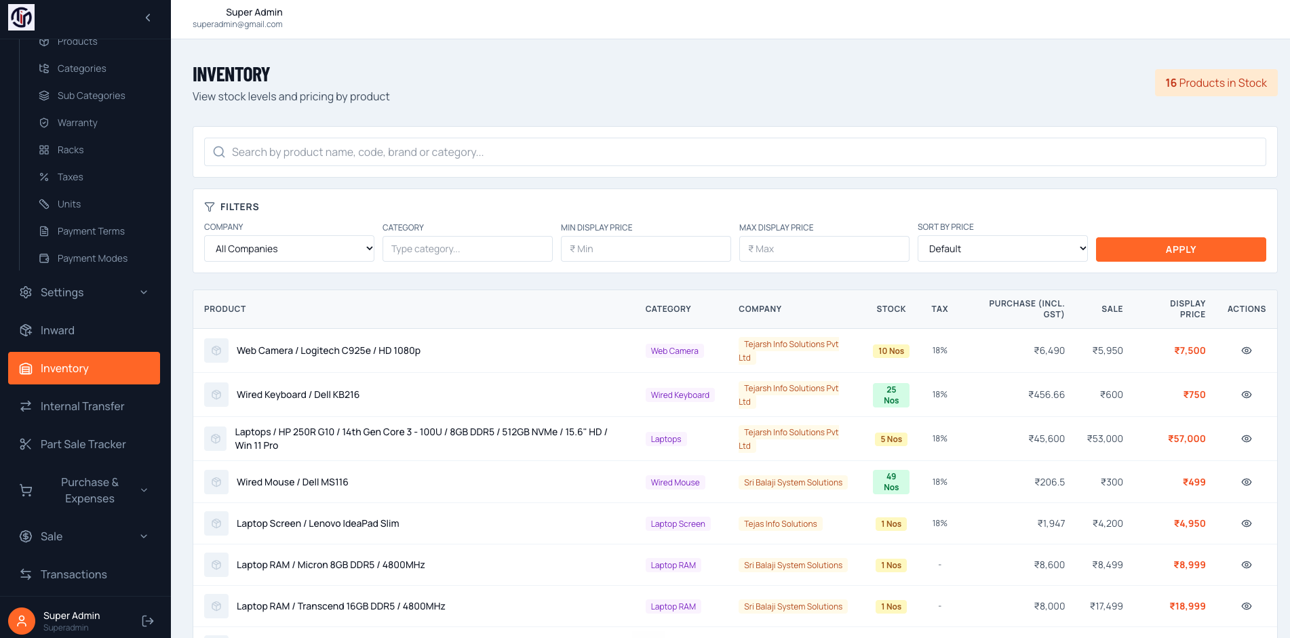View details for Wired Mouse Dell MS116
This screenshot has width=1290, height=638.
(x=1247, y=482)
